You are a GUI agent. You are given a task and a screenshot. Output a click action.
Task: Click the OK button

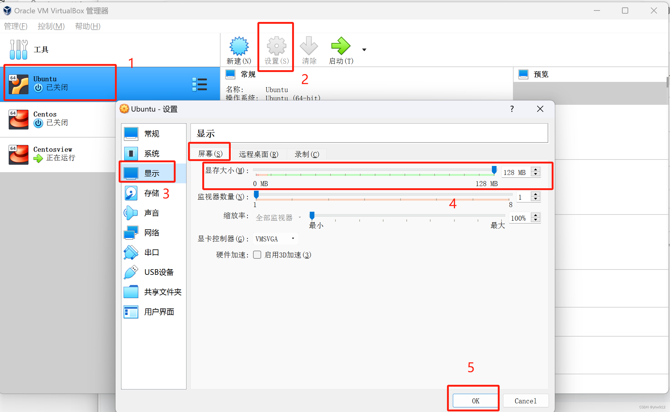click(x=475, y=401)
